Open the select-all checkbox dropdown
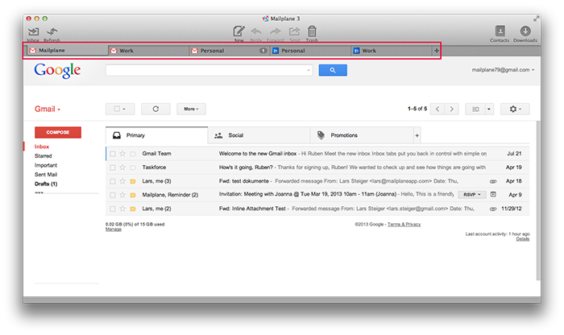Screen dimensions: 564x335 tap(120, 109)
